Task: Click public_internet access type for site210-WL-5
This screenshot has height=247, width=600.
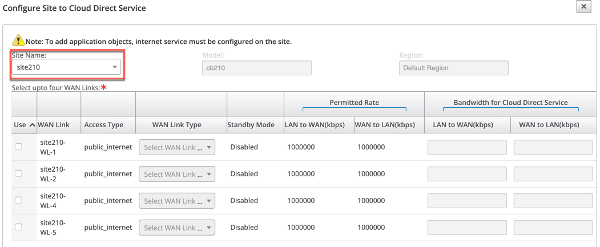Action: [108, 228]
